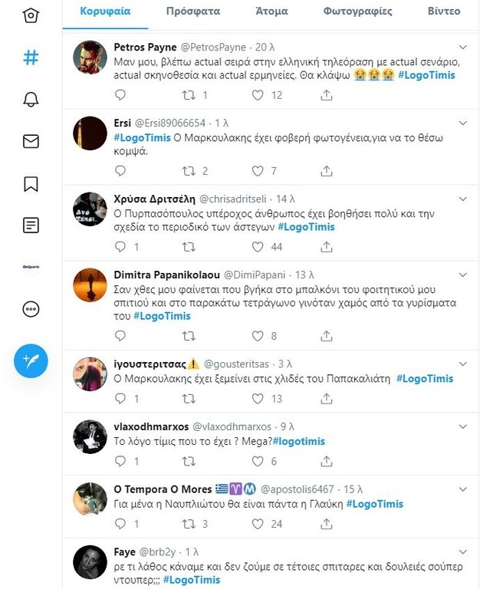
Task: Reply to ιγουστεριτσας tweet
Action: pyautogui.click(x=120, y=399)
